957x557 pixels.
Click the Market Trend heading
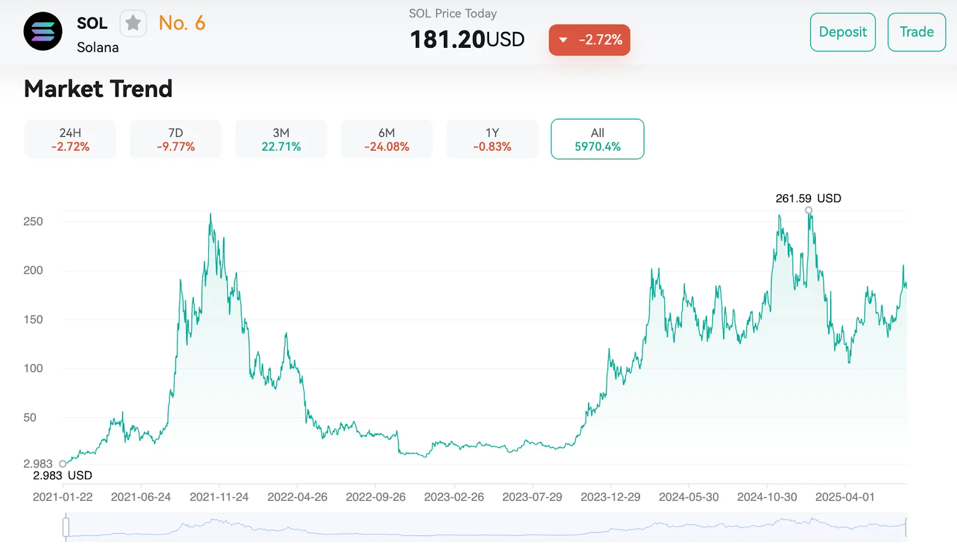tap(98, 89)
